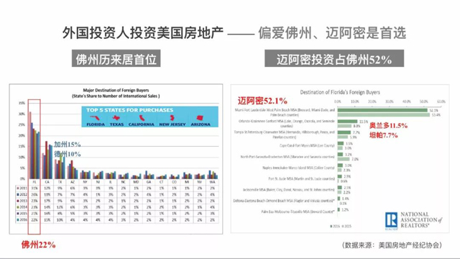
Task: Click the CA column header in table
Action: (47, 182)
